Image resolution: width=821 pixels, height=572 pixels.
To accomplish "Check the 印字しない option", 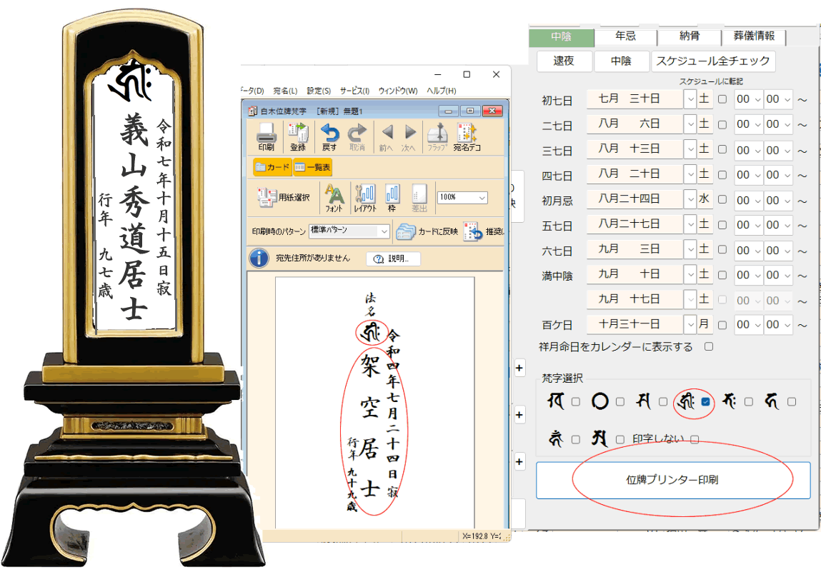I will tap(695, 439).
